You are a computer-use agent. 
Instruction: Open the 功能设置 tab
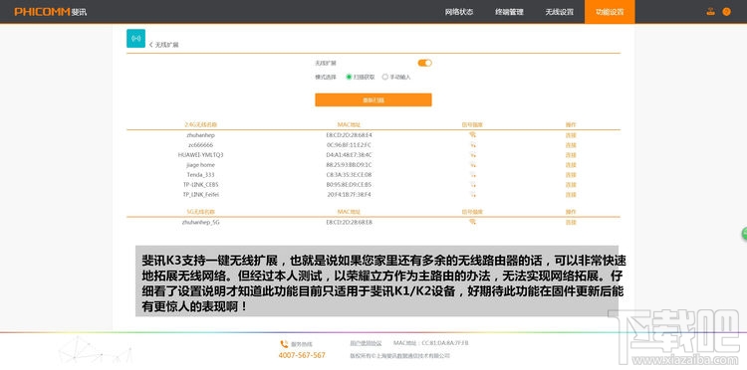(610, 12)
